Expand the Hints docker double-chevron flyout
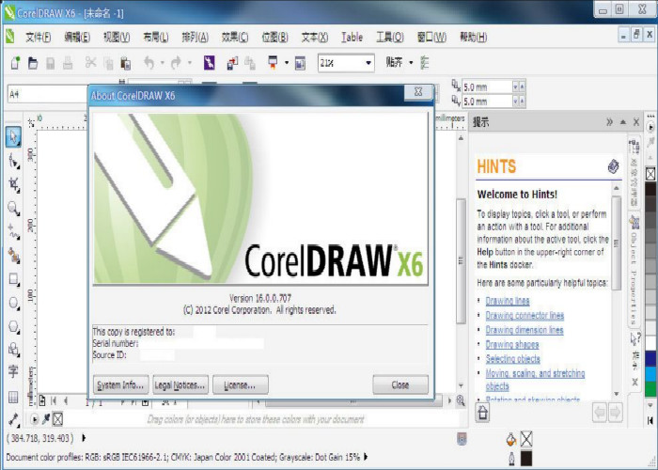 click(x=609, y=122)
